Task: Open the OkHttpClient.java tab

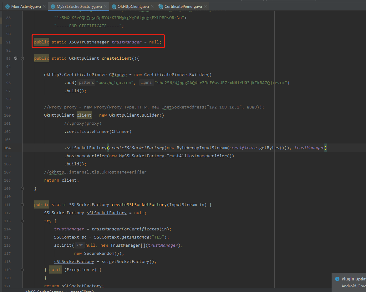Action: coord(133,7)
